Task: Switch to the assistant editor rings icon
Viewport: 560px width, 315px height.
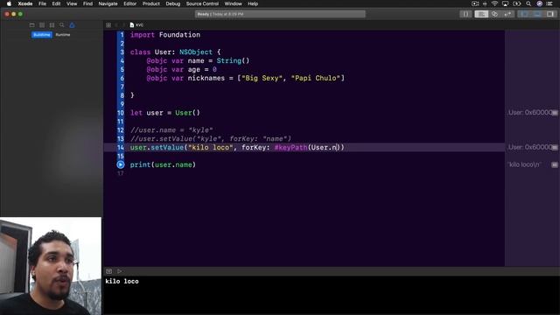Action: tap(494, 14)
